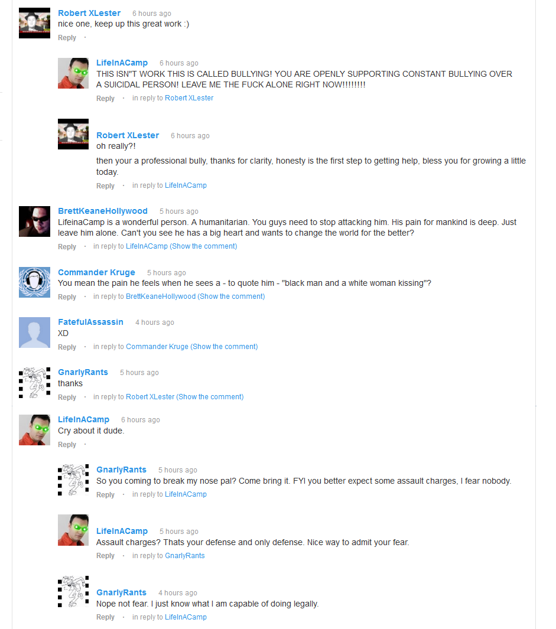Open Commander Kruge's avatar icon
This screenshot has width=556, height=629.
pyautogui.click(x=34, y=282)
